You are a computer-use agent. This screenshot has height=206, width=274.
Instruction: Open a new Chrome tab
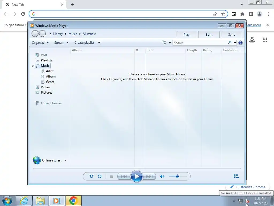click(x=72, y=5)
